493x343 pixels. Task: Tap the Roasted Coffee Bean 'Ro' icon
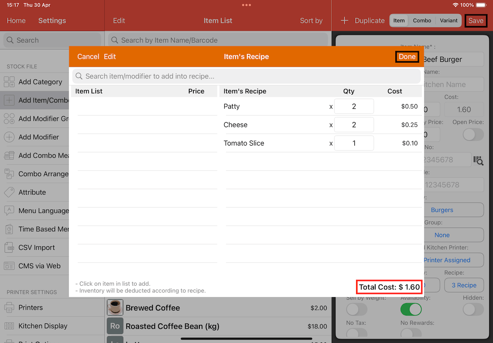[115, 326]
